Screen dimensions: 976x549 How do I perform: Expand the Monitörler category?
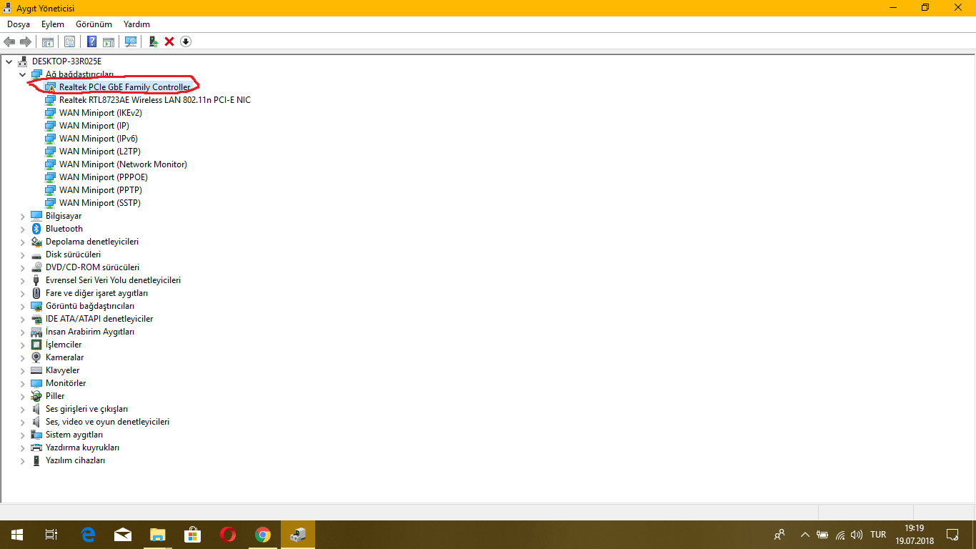pos(23,383)
